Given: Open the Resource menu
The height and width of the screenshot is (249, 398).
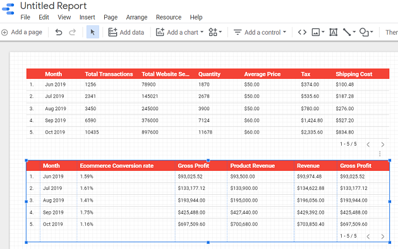Looking at the screenshot, I should pos(169,17).
